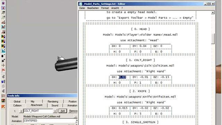Click the 'DX: 0.015' value under KNIFE
This screenshot has height=125, width=222.
point(120,108)
